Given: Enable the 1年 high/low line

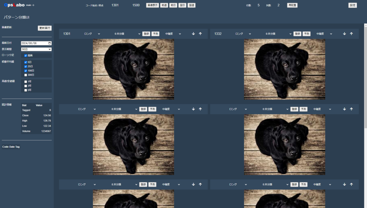Looking at the screenshot, I should (25, 82).
